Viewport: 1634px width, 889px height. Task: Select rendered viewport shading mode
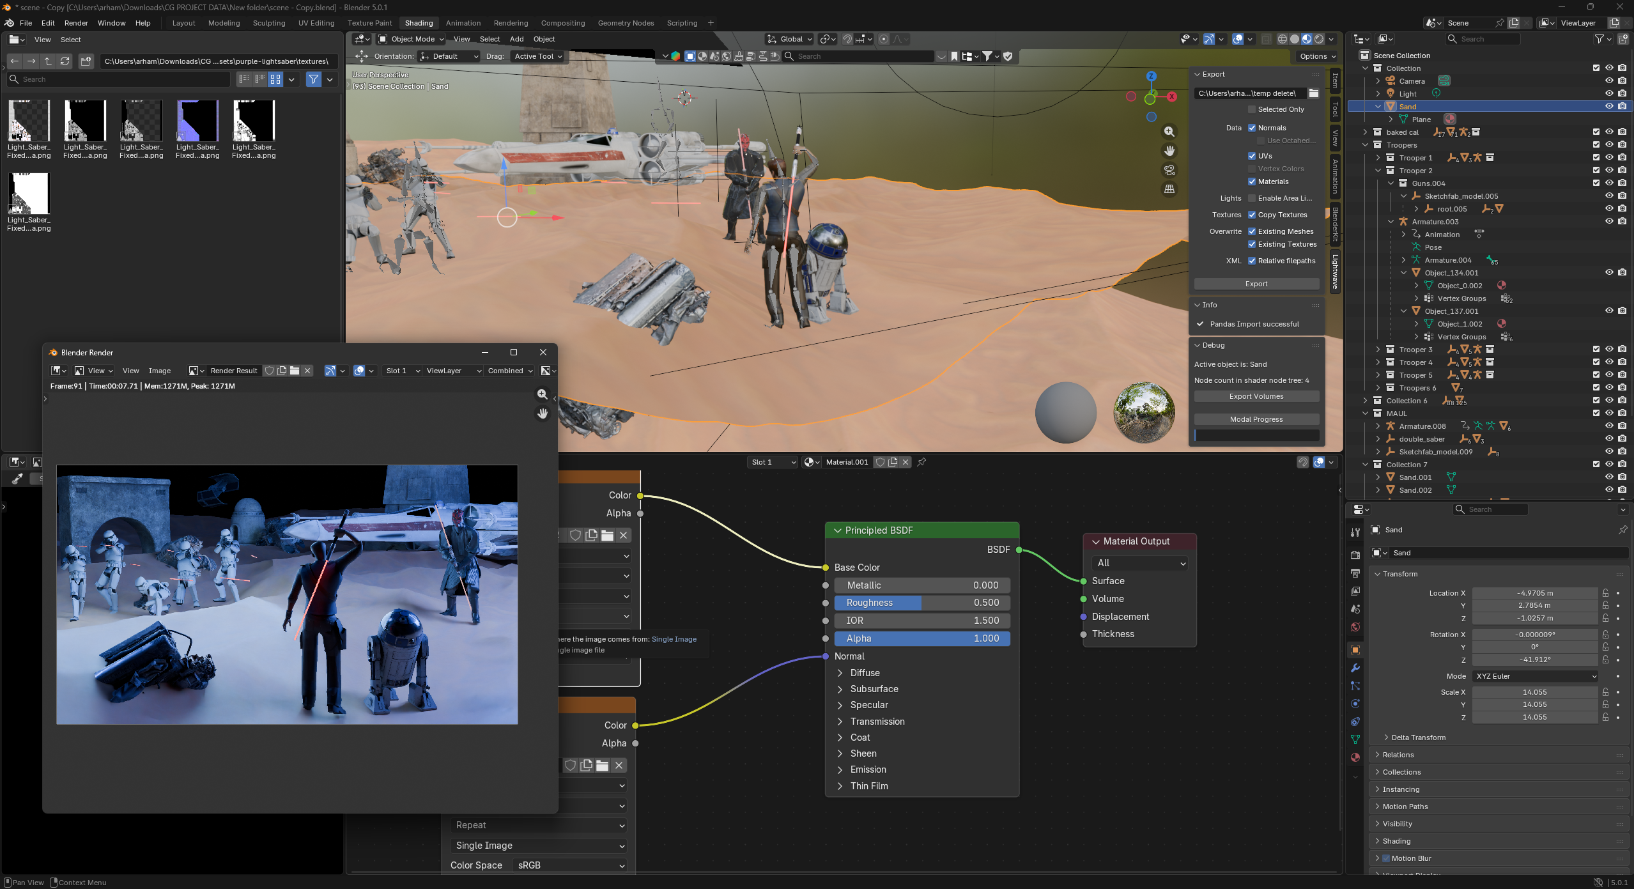click(1319, 39)
